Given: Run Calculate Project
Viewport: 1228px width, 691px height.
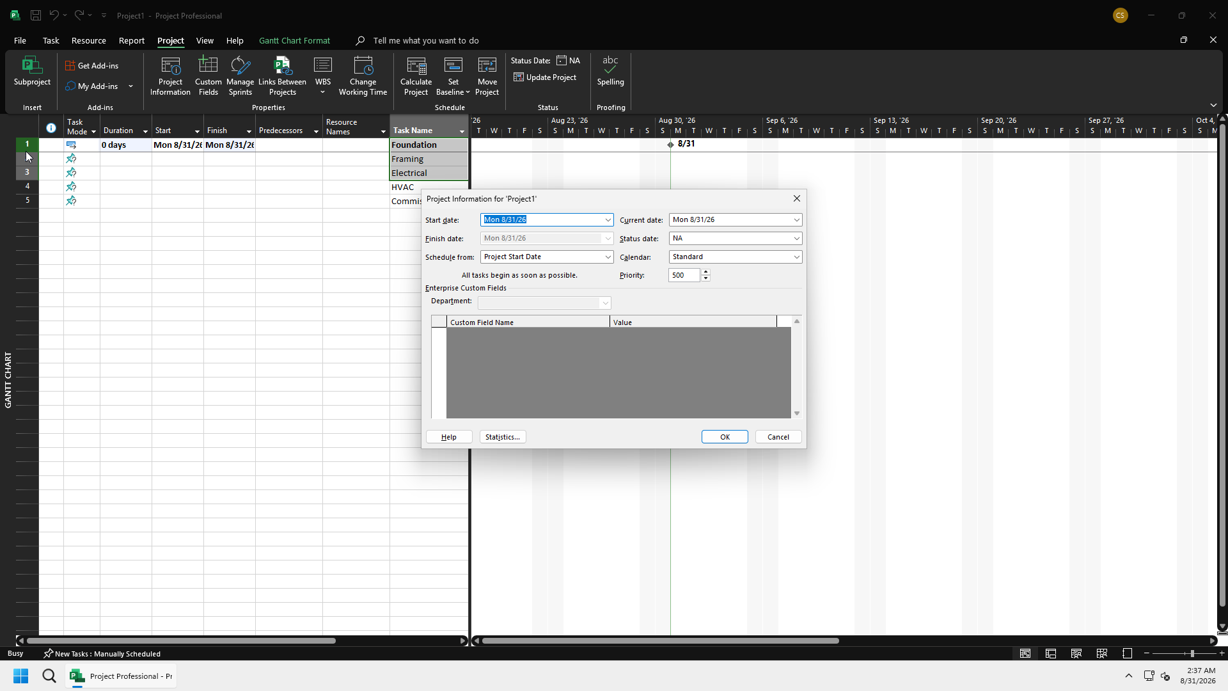Looking at the screenshot, I should 416,77.
